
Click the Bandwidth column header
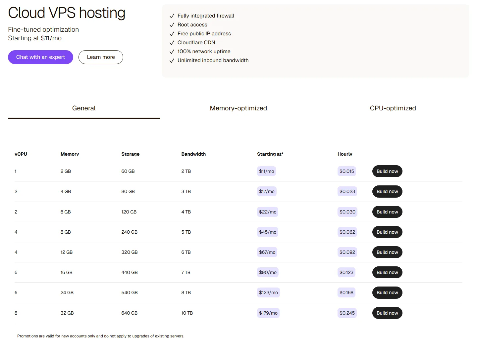pyautogui.click(x=193, y=154)
